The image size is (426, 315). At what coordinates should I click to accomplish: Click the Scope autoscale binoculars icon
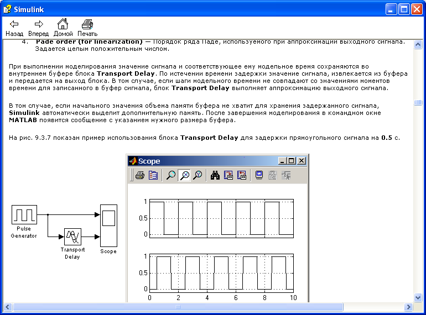(x=215, y=175)
